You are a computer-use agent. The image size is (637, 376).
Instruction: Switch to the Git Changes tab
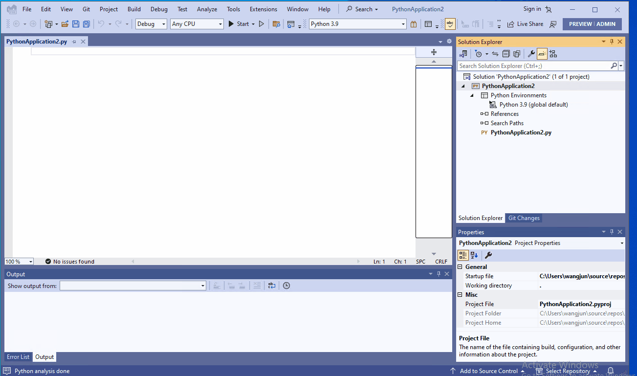tap(524, 218)
